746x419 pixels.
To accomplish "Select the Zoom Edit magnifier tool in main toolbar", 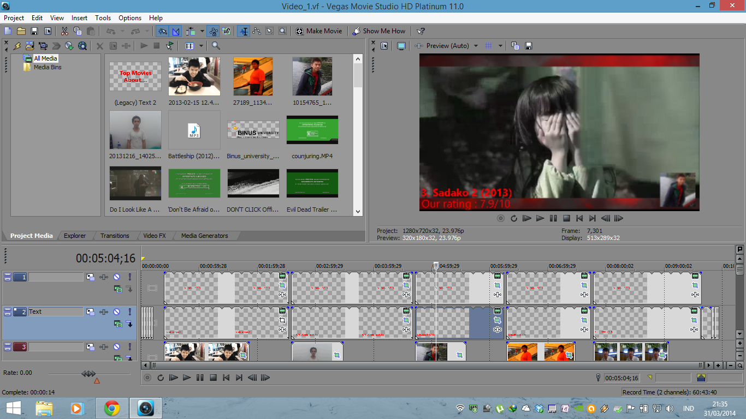I will pos(282,31).
